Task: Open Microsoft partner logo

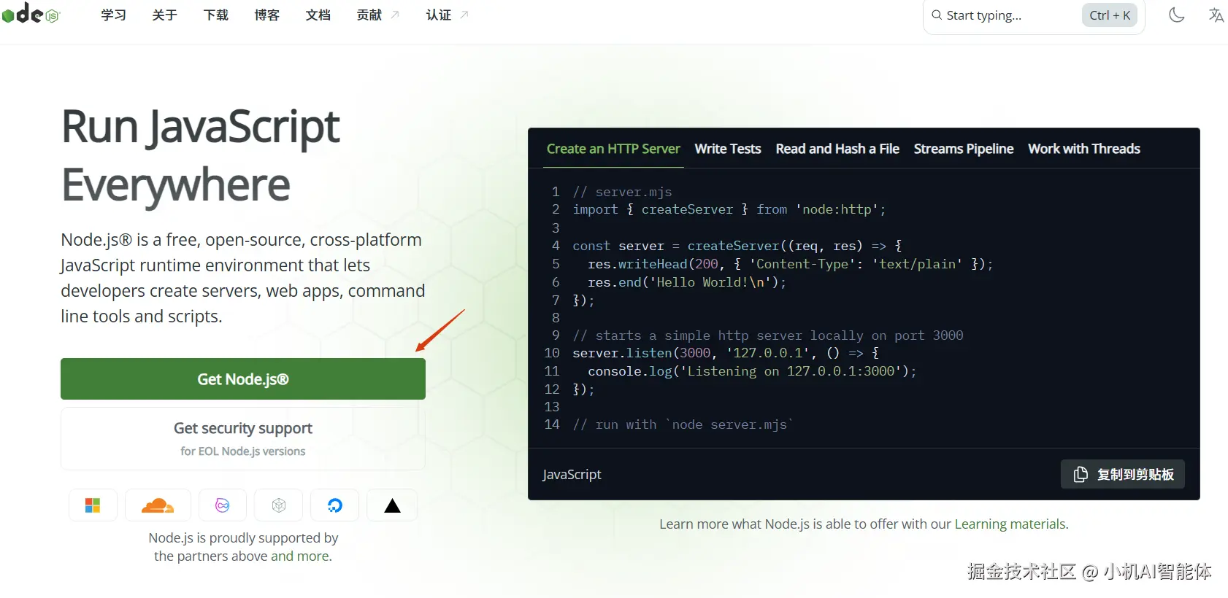Action: 93,505
